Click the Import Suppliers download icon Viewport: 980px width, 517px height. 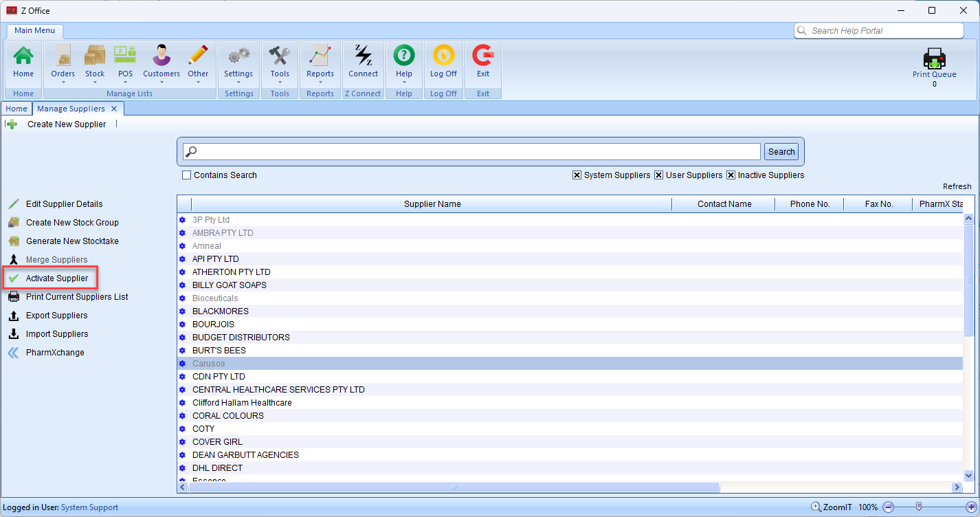coord(13,334)
